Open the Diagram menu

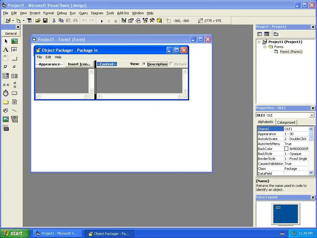[x=97, y=13]
